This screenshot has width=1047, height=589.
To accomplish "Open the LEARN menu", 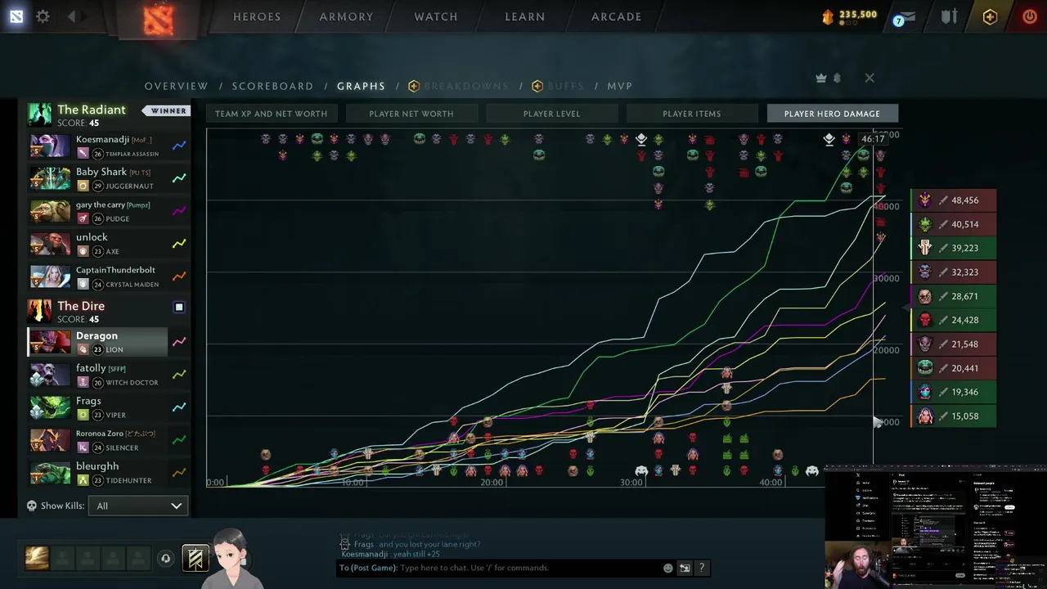I will click(525, 16).
